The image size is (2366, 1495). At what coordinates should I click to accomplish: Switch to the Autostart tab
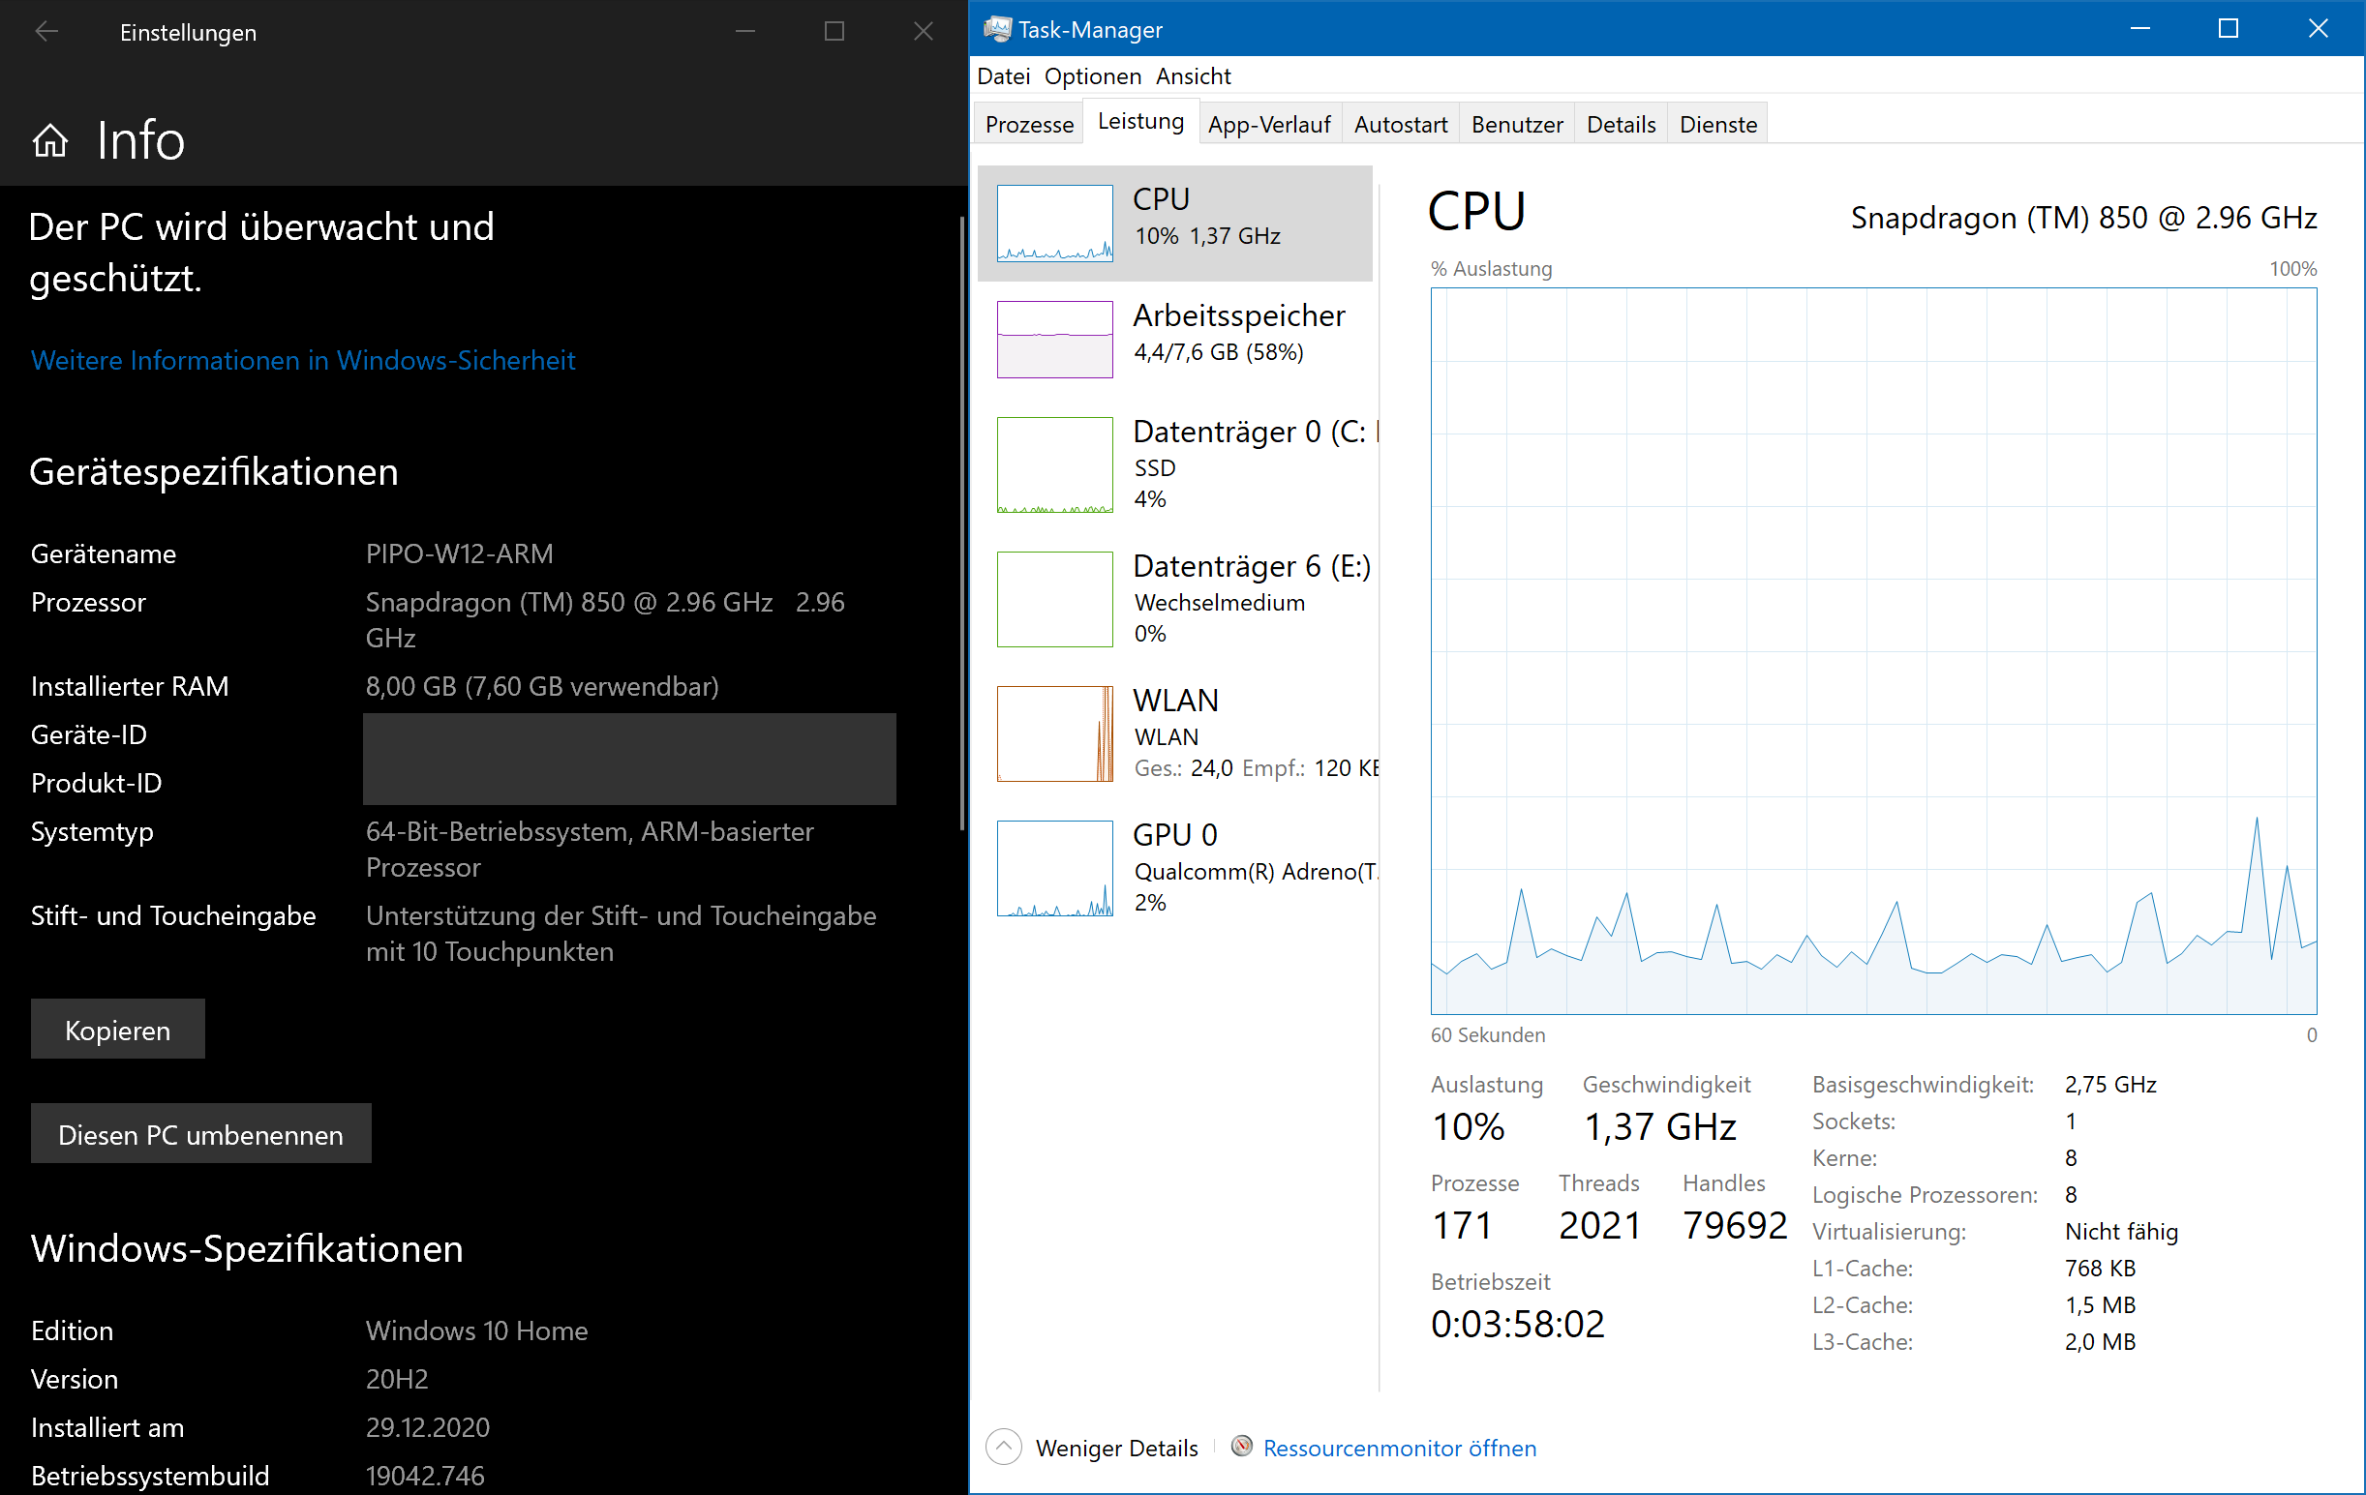tap(1400, 124)
